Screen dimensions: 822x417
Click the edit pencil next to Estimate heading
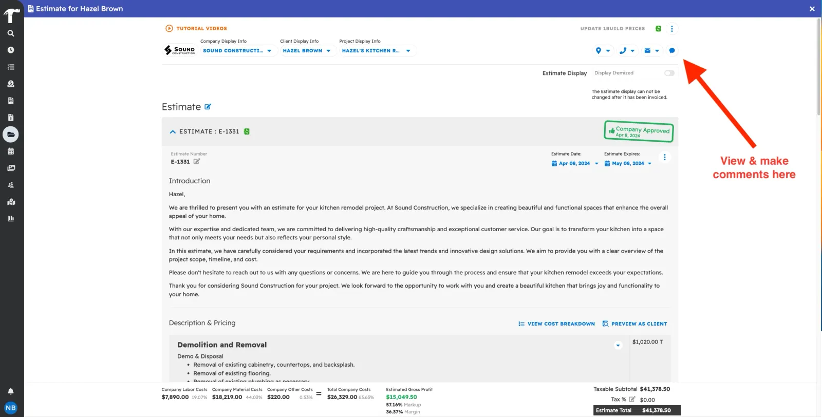[x=208, y=107]
